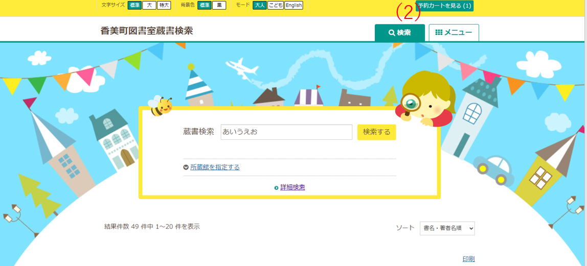The image size is (587, 266).
Task: Open the メニュー tab
Action: 454,33
